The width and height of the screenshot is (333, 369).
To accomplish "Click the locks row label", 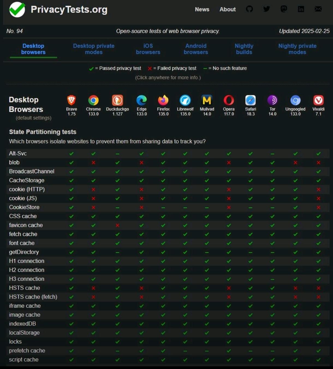I will pos(15,342).
